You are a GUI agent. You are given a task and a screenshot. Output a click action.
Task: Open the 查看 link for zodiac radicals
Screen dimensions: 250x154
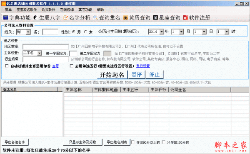point(55,66)
